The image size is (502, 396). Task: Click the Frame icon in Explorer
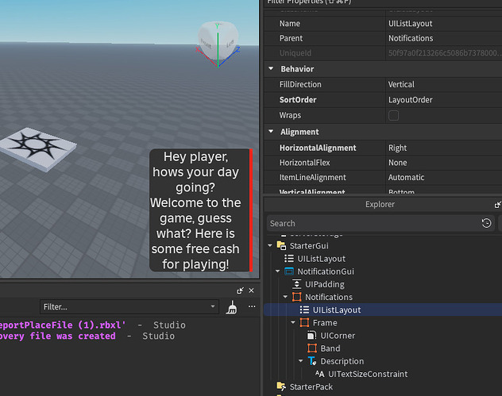304,322
